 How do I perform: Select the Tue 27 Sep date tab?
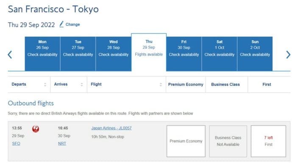(x=78, y=54)
